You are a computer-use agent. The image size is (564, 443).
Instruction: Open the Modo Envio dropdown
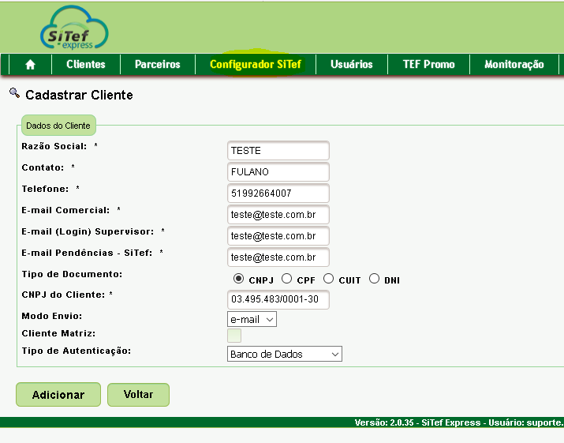click(x=252, y=320)
